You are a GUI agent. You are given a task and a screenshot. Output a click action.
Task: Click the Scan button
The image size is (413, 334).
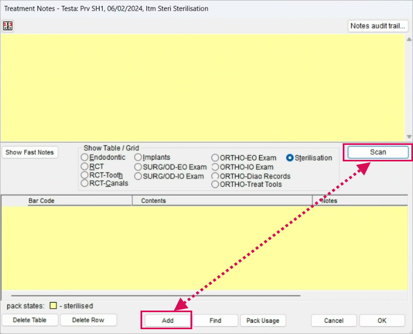(x=378, y=152)
